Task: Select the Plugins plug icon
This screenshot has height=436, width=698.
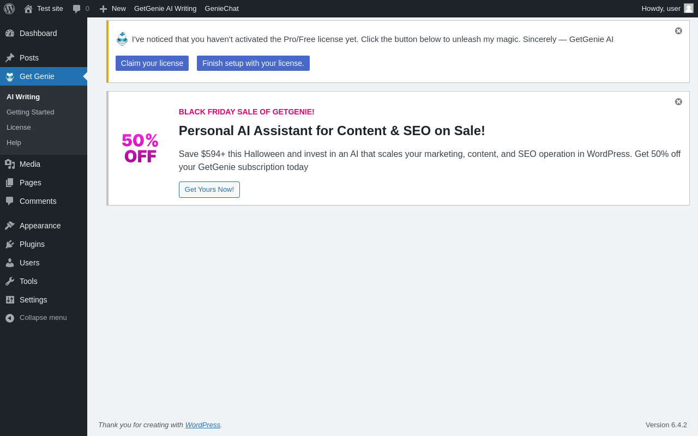Action: 10,244
